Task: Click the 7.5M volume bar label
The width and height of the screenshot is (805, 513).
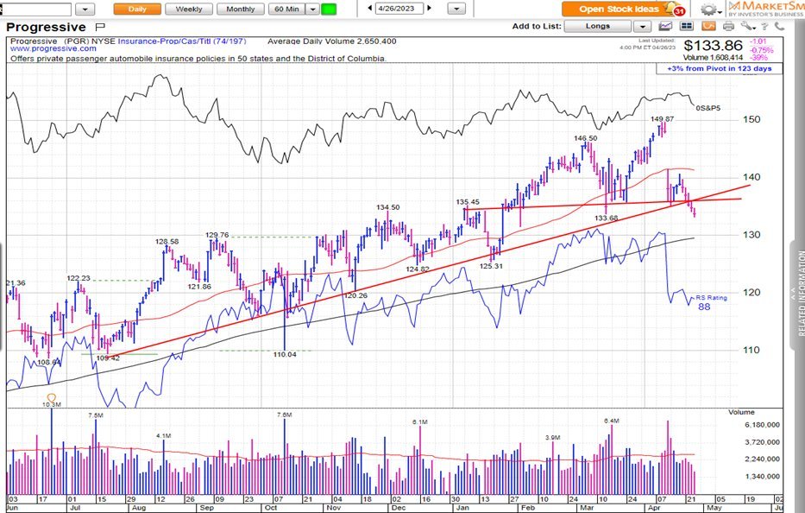Action: (96, 415)
